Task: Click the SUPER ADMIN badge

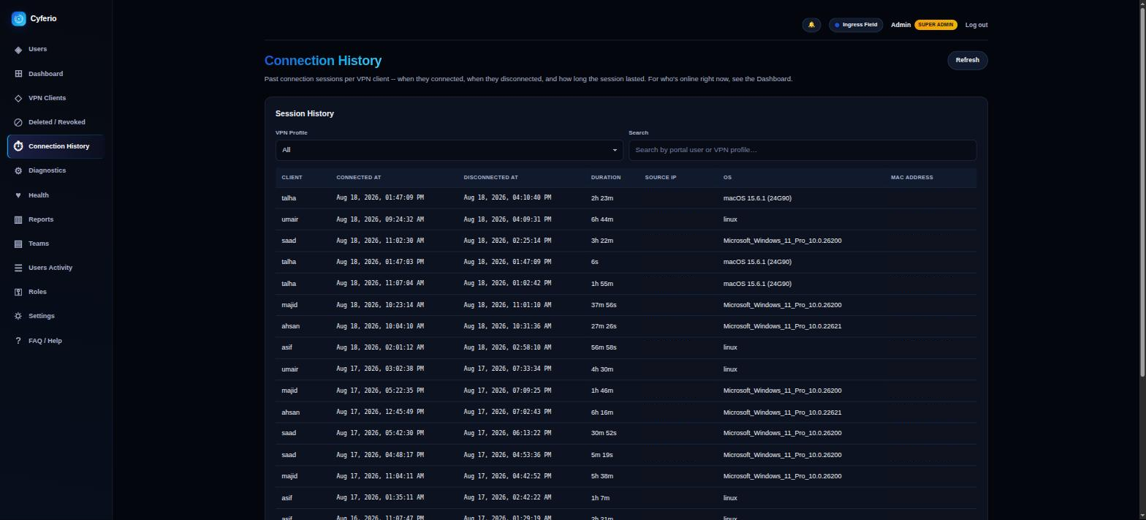Action: [x=936, y=25]
